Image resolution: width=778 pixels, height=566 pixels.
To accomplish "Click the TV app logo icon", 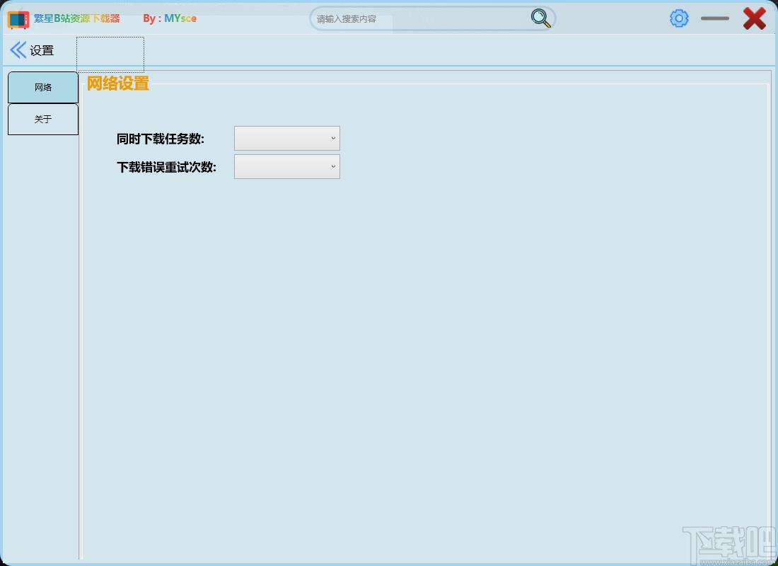I will point(18,19).
